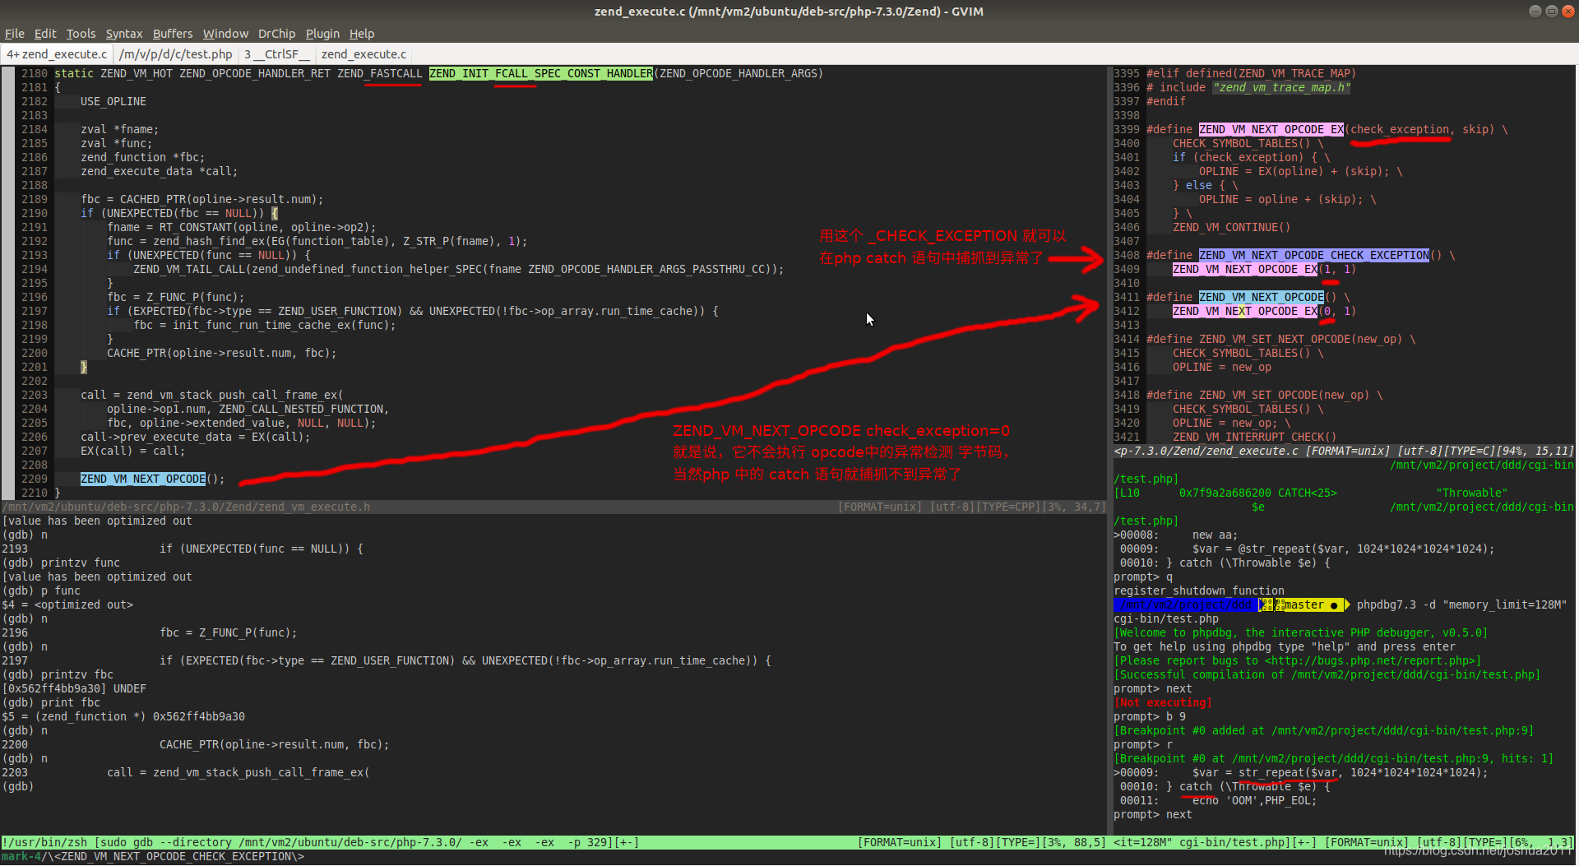
Task: Click ZEND_VM_NEXT_OPCODE_CHECK_EXCEPTION define on line 3408
Action: (x=1314, y=256)
